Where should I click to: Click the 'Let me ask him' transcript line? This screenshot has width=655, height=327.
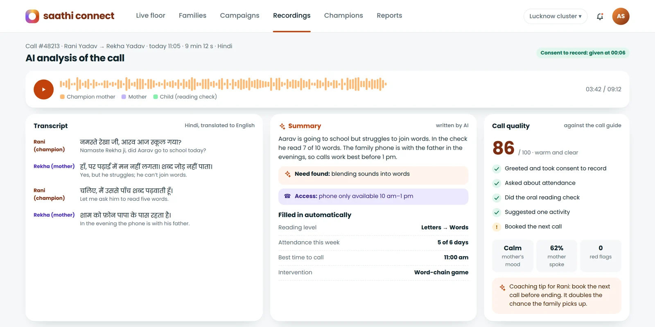pos(124,199)
